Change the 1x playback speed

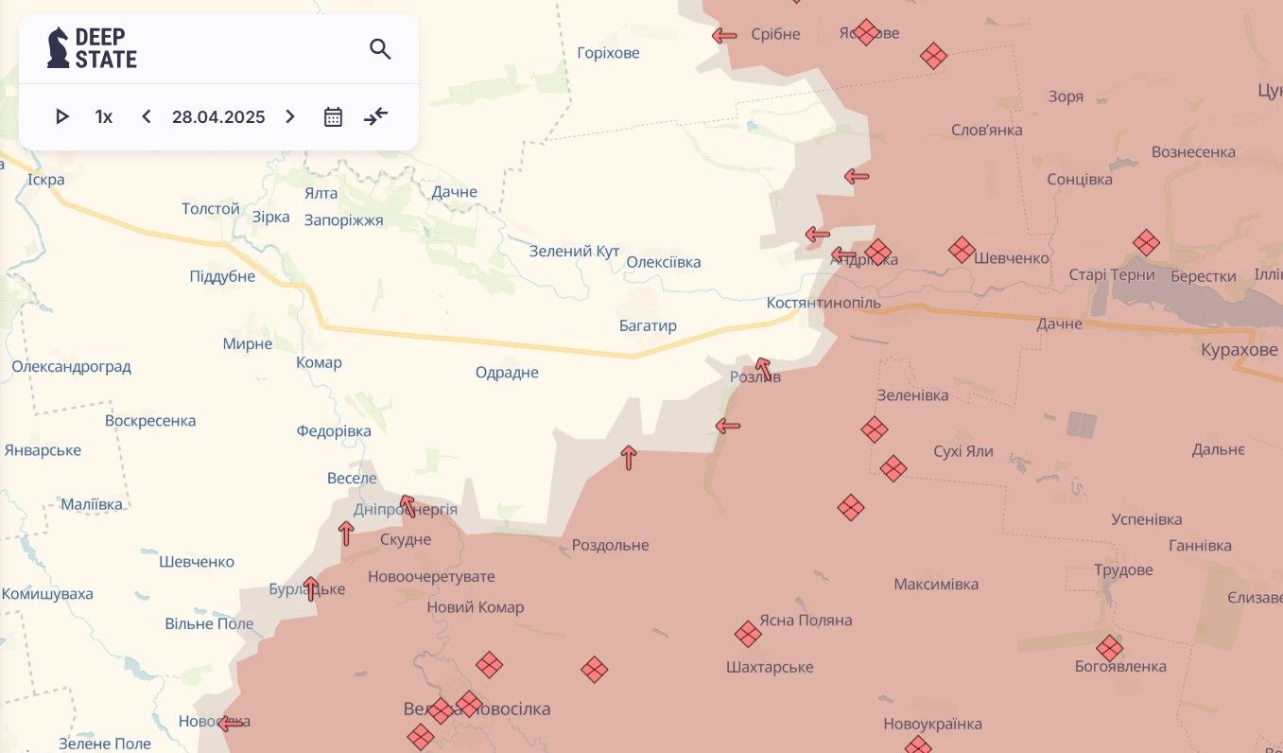pos(104,117)
